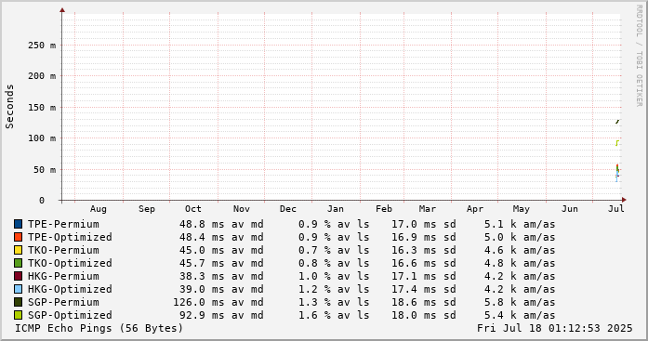The height and width of the screenshot is (341, 648).
Task: Select the HKG-Optimized legend label
Action: pyautogui.click(x=70, y=289)
